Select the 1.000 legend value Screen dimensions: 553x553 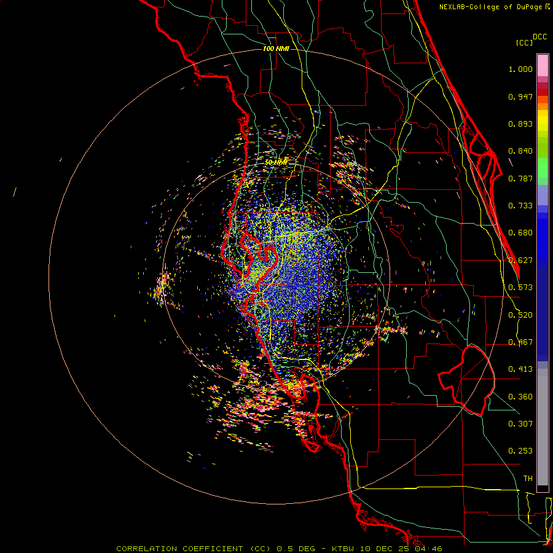click(x=520, y=69)
